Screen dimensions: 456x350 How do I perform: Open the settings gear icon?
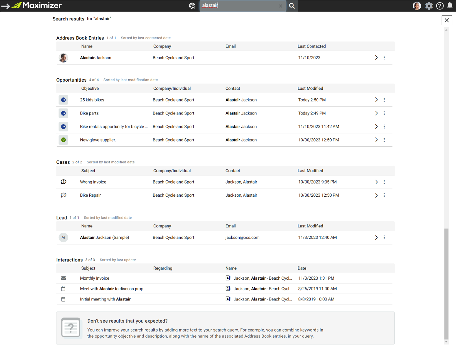pos(429,6)
